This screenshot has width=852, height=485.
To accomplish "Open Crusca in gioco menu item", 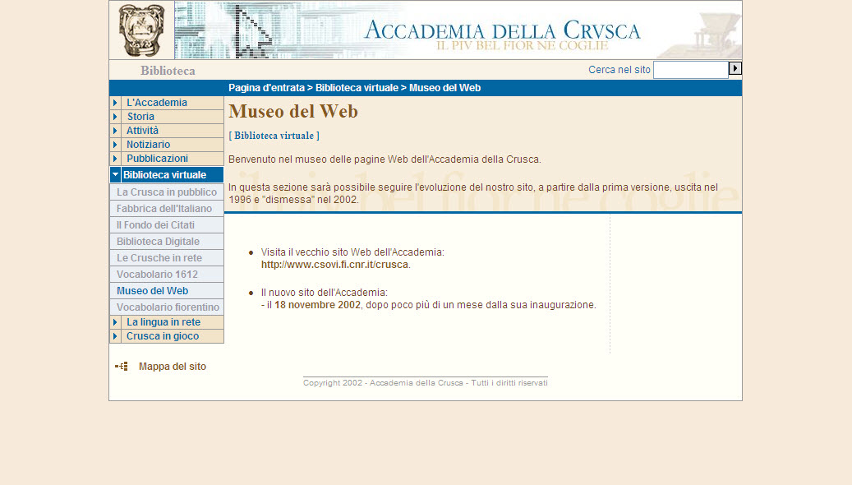I will click(x=163, y=336).
